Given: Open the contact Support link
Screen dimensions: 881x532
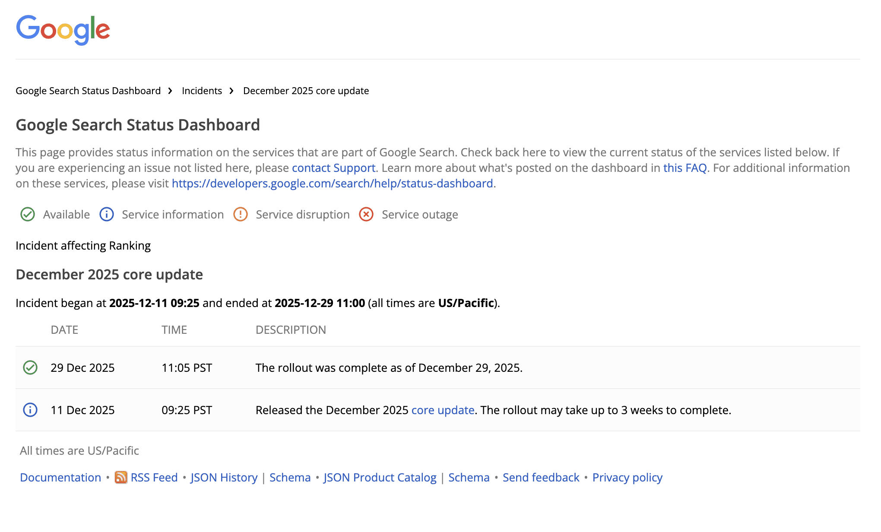Looking at the screenshot, I should [x=333, y=168].
